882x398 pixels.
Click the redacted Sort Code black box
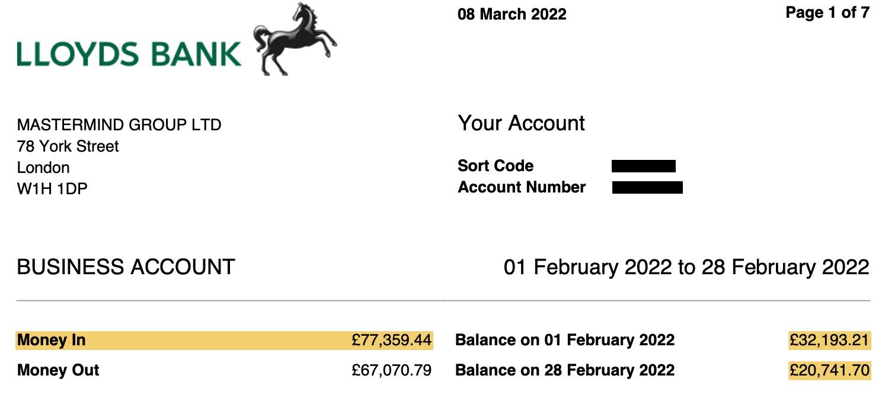[x=643, y=166]
